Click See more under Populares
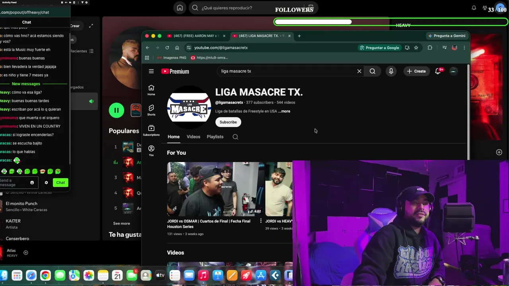This screenshot has width=509, height=286. (121, 224)
